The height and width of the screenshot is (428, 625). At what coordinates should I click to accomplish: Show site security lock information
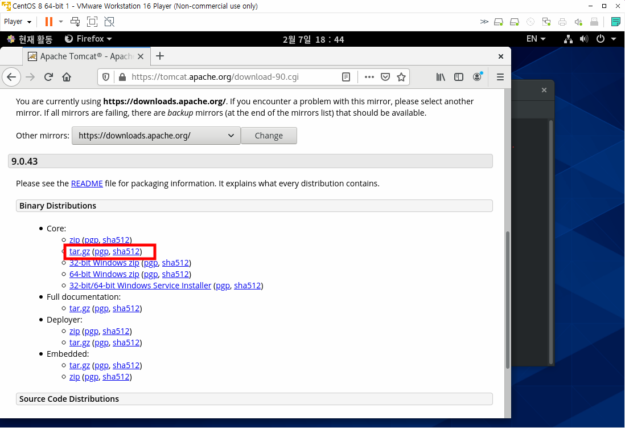122,77
